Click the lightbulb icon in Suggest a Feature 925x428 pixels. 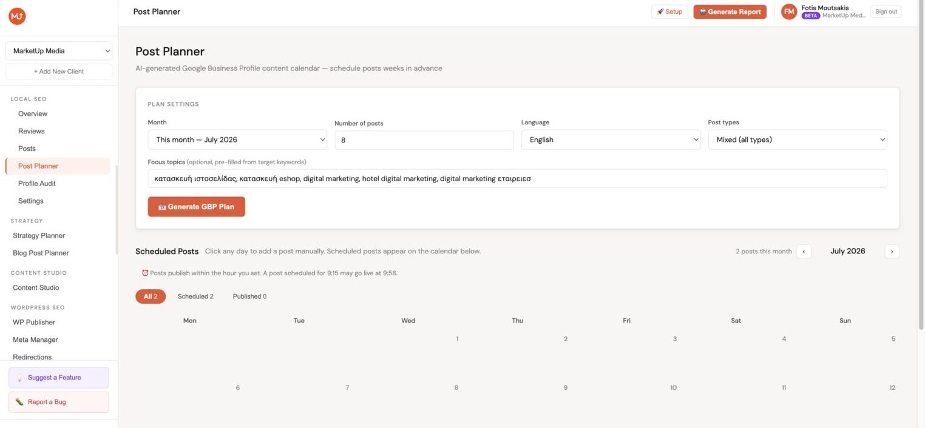(x=19, y=378)
